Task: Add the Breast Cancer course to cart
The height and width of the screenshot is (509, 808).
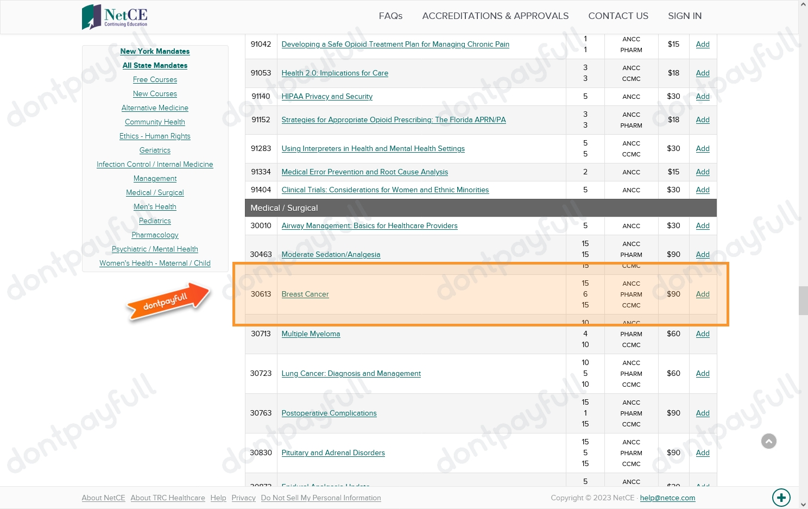Action: tap(703, 294)
